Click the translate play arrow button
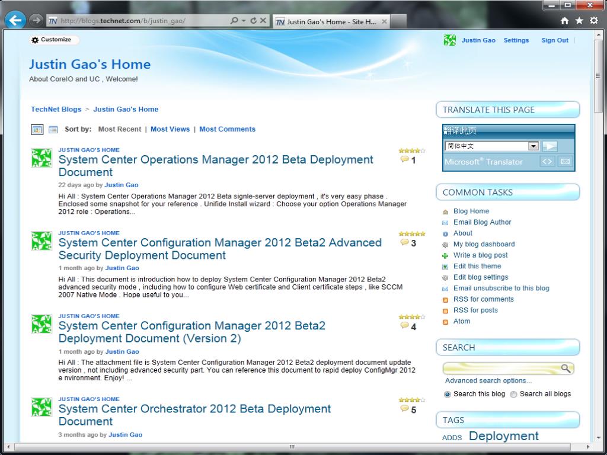 click(550, 146)
